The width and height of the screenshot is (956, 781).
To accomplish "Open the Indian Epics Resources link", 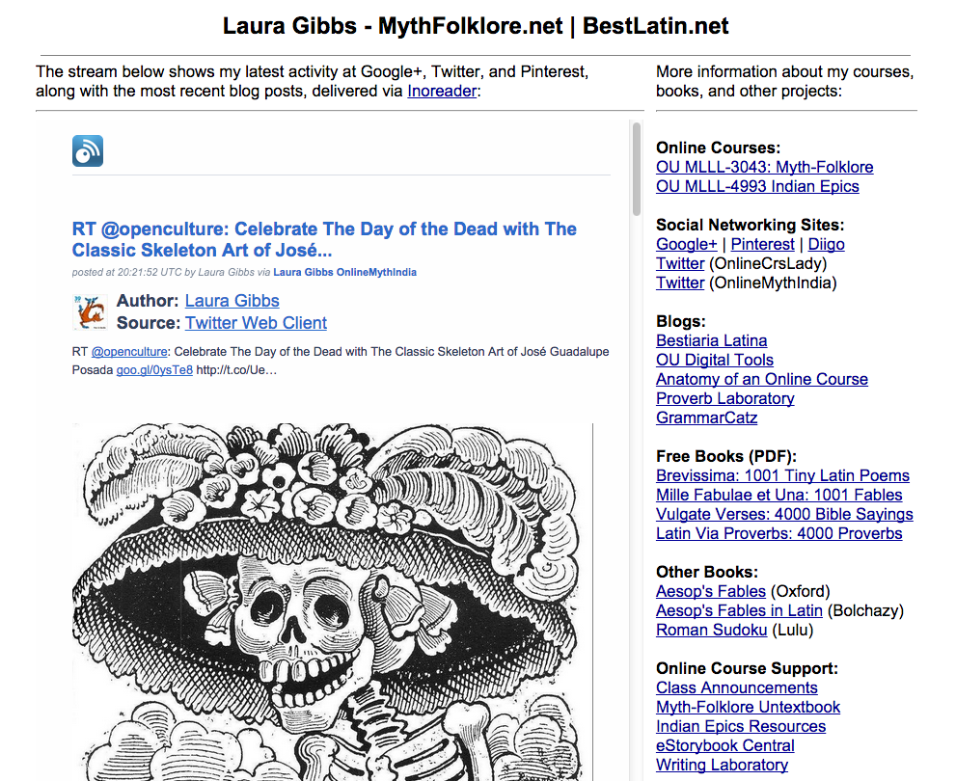I will pos(741,726).
